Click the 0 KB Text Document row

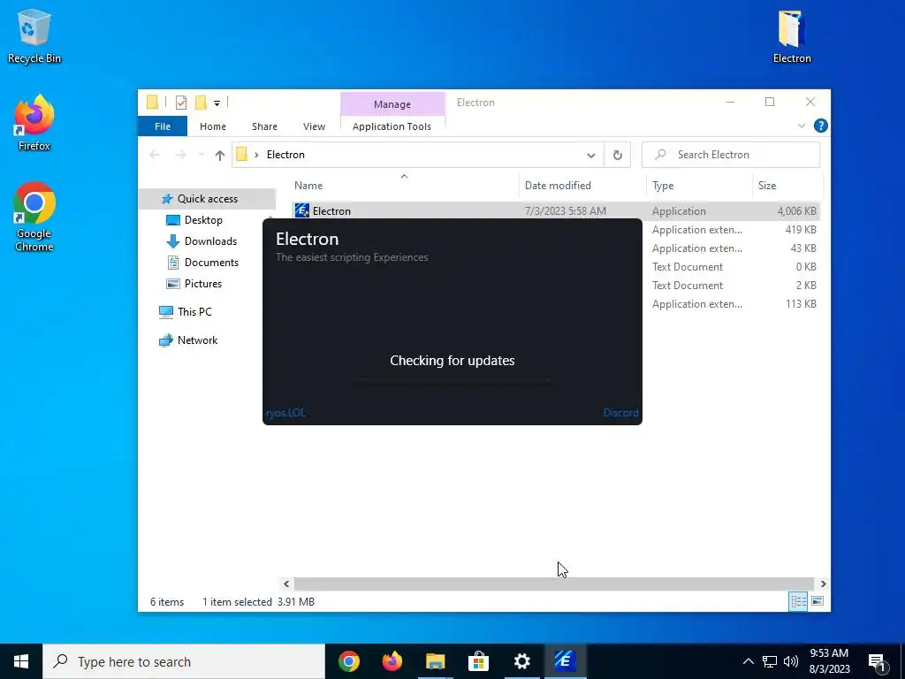tap(734, 267)
